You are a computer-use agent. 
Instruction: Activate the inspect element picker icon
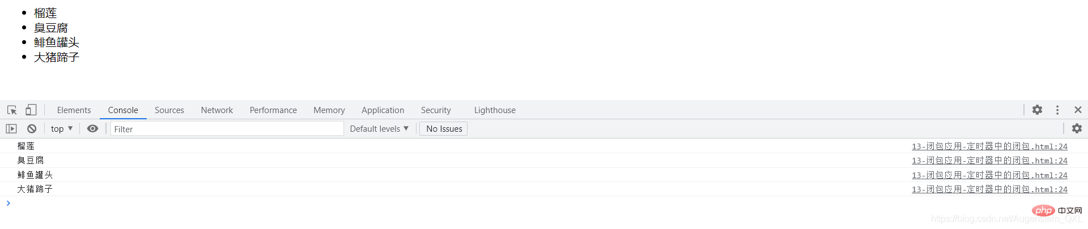[x=12, y=110]
